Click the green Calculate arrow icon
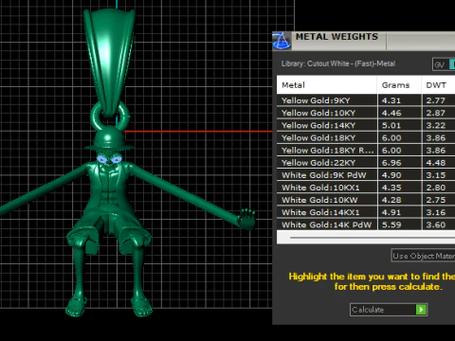This screenshot has height=341, width=455. click(x=421, y=310)
